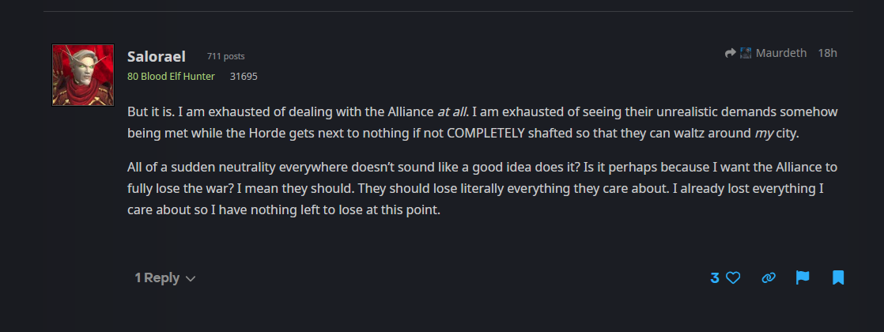884x332 pixels.
Task: Click the paragraph starting "All of a sudden"
Action: pyautogui.click(x=482, y=188)
